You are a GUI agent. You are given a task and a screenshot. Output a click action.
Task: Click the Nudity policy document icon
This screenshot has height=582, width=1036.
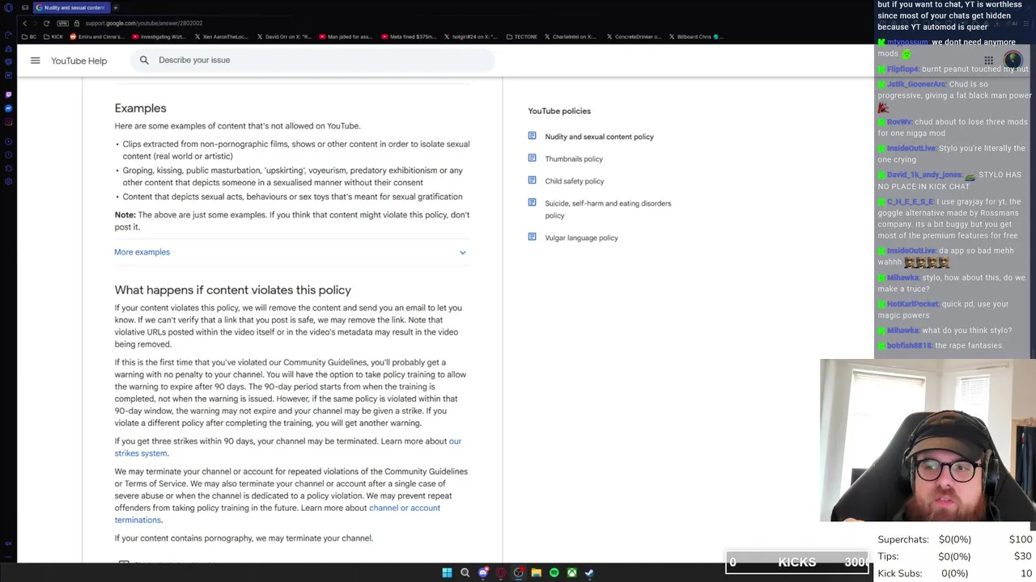click(x=532, y=136)
